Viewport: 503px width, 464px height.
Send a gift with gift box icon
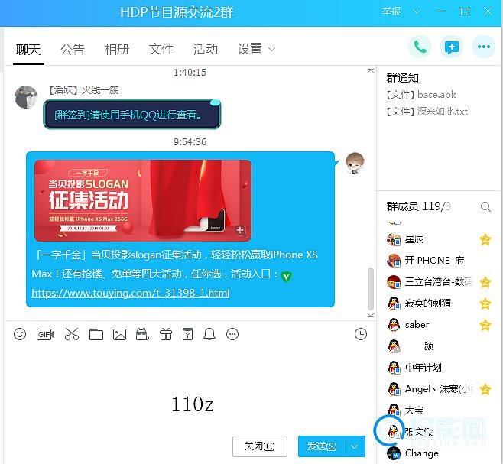click(x=166, y=334)
